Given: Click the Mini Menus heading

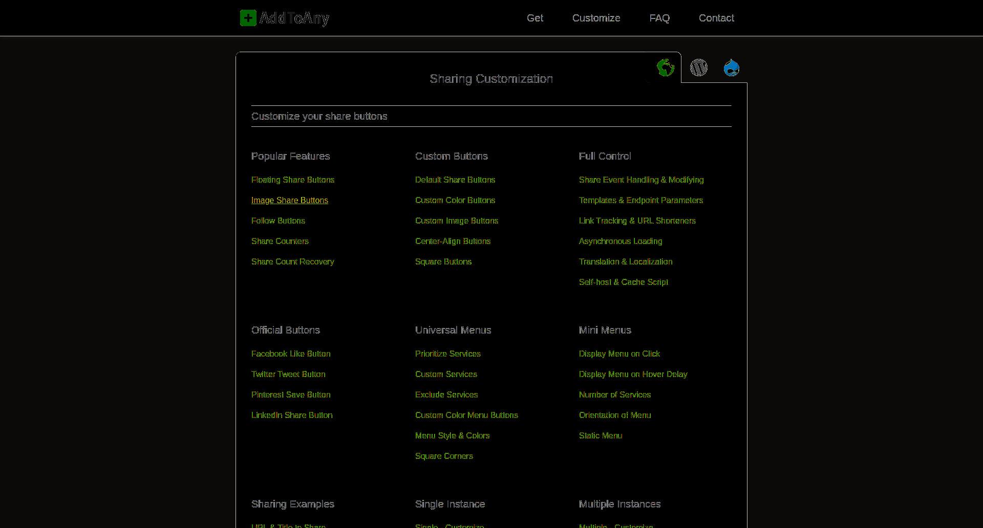Looking at the screenshot, I should click(605, 330).
